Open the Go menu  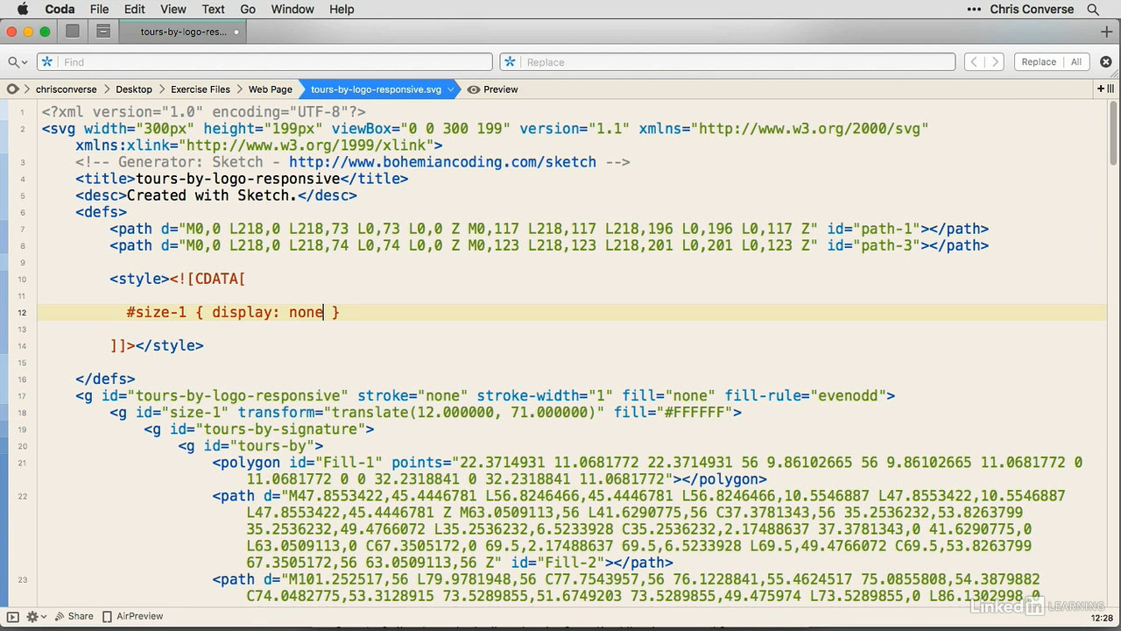point(247,9)
